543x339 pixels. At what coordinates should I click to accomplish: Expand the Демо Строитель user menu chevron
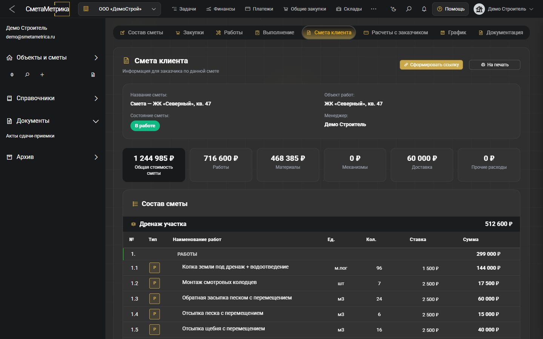[x=532, y=9]
